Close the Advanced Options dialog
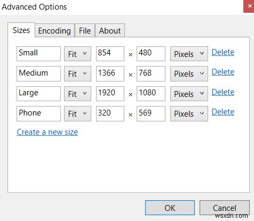This screenshot has height=221, width=254. [249, 6]
